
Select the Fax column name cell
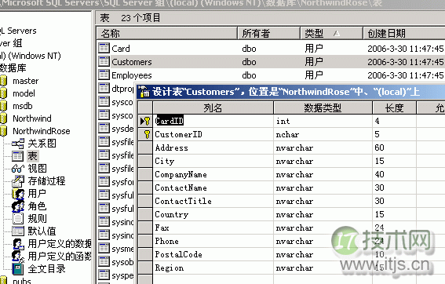[213, 228]
